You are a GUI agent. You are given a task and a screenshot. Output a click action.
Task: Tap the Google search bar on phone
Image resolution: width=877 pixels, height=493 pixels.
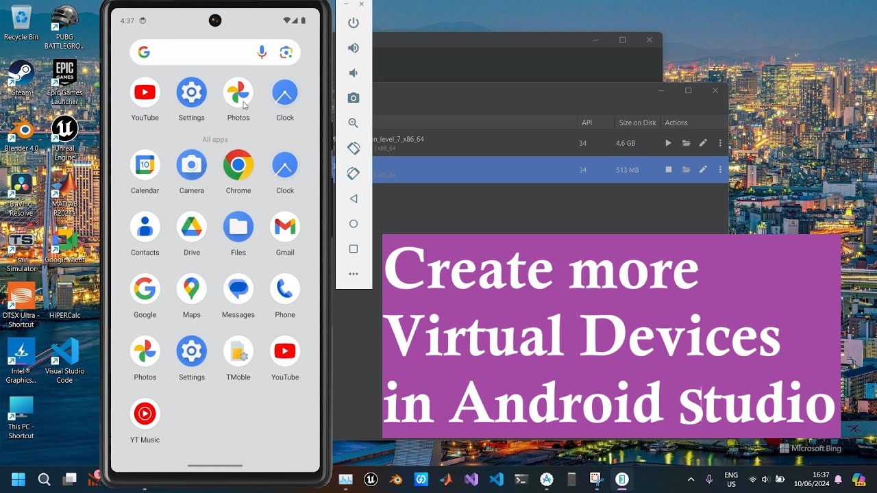click(215, 52)
